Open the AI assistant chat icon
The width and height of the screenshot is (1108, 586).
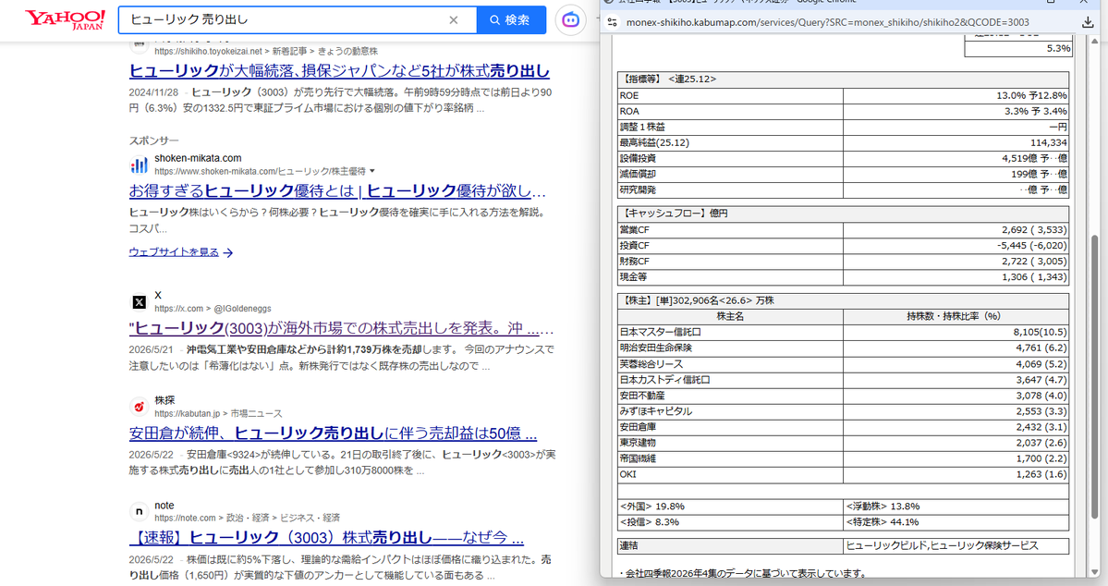(x=570, y=19)
